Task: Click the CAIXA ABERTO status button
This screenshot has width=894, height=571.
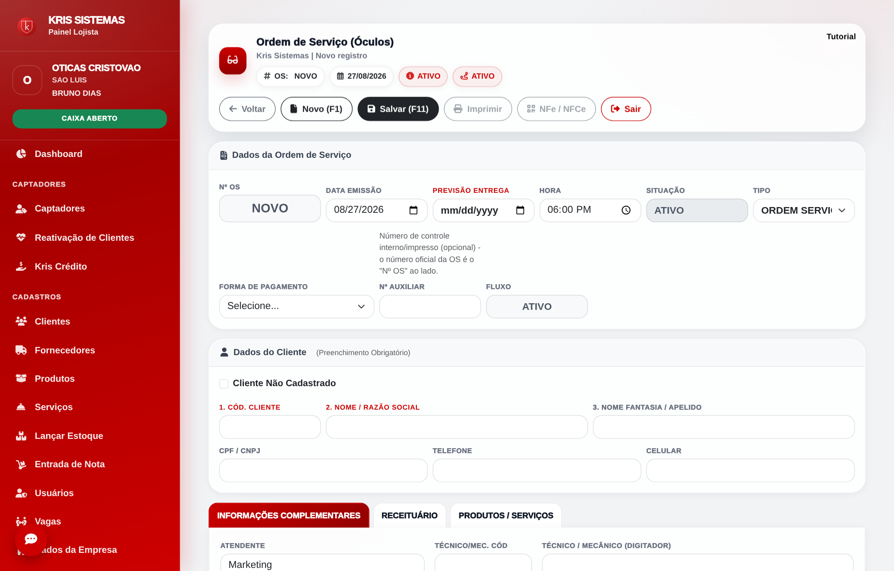Action: [90, 118]
